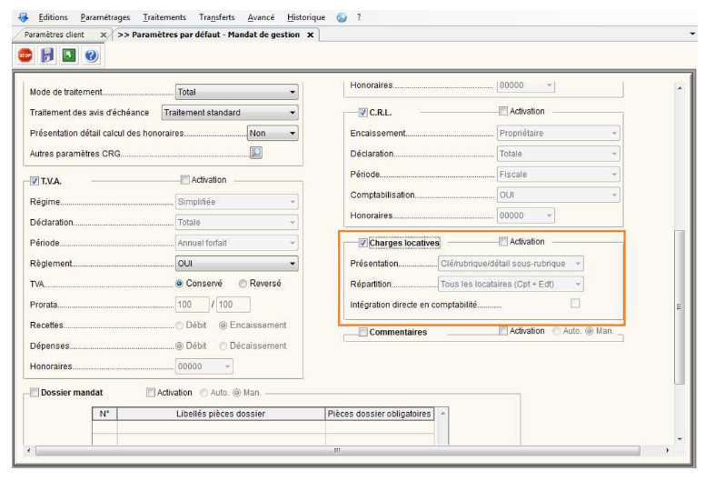
Task: Close the Paramètres client tab
Action: tap(103, 35)
